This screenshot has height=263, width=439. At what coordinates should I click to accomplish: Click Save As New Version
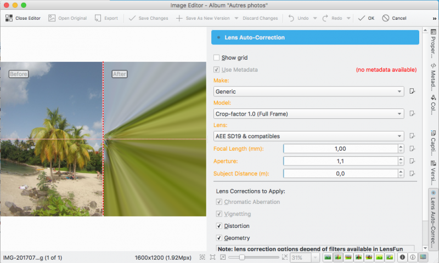tap(202, 18)
